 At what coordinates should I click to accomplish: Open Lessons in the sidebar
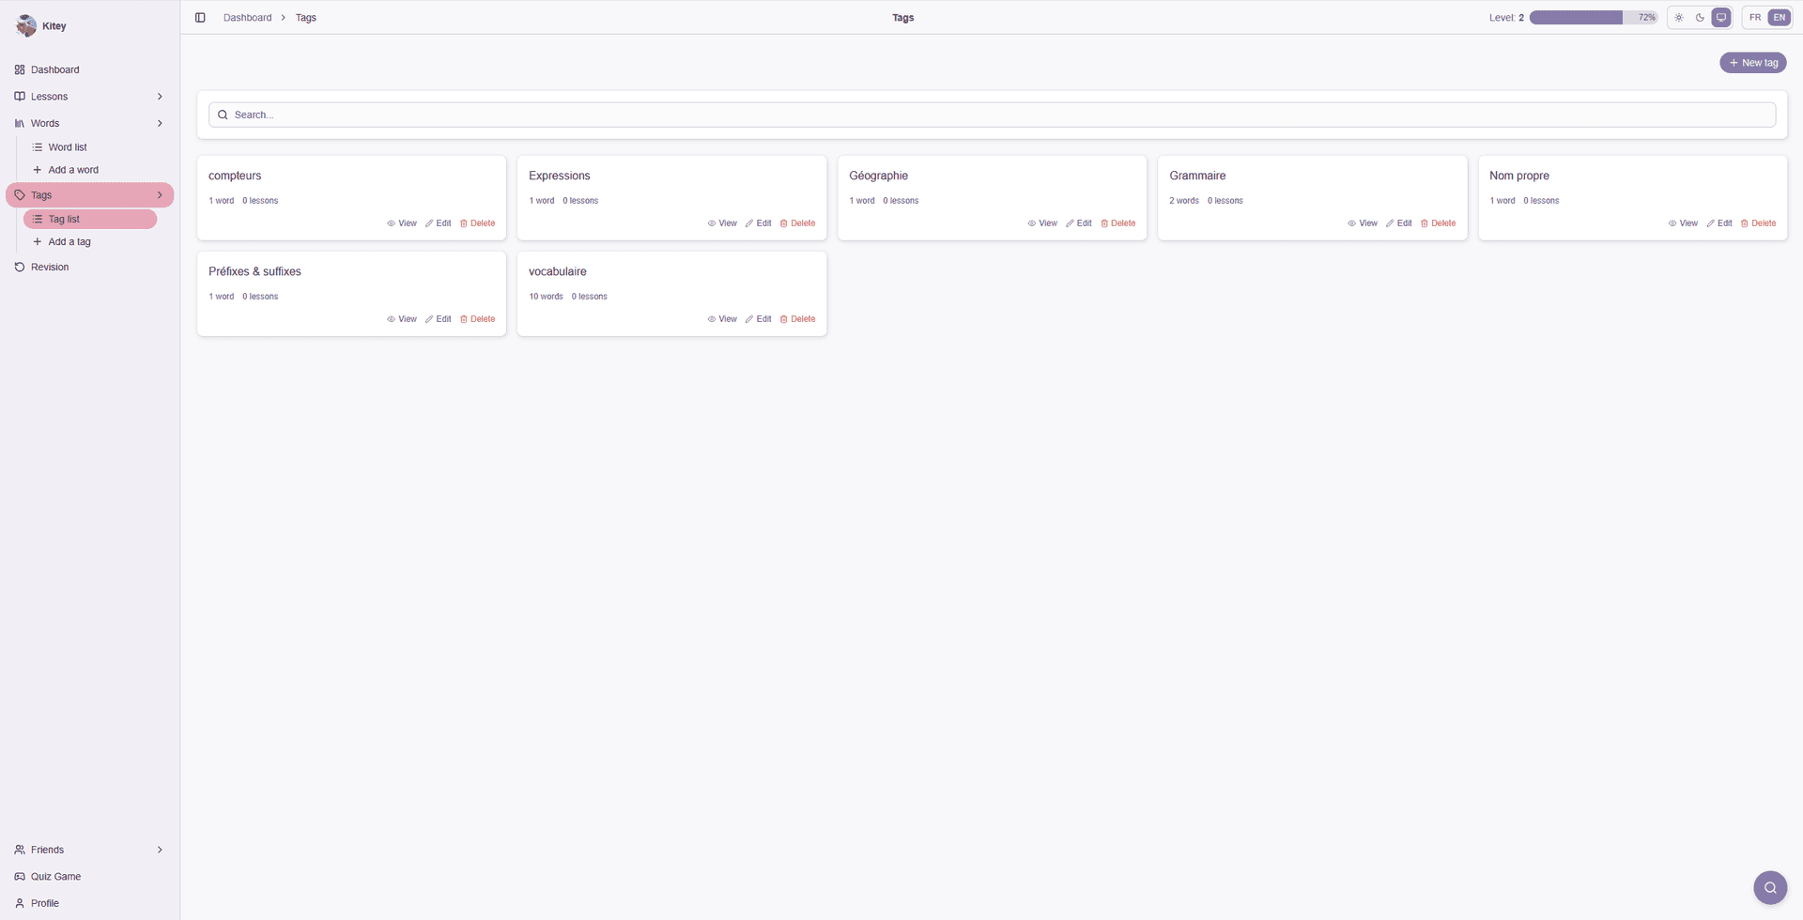tap(89, 97)
